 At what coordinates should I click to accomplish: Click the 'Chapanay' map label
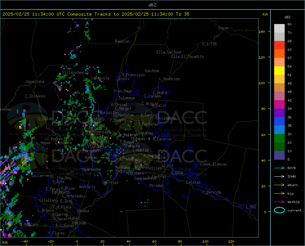(144, 133)
